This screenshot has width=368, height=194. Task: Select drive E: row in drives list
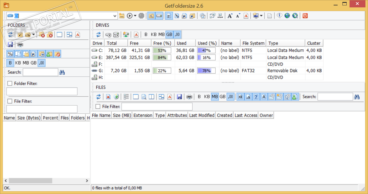click(x=207, y=58)
